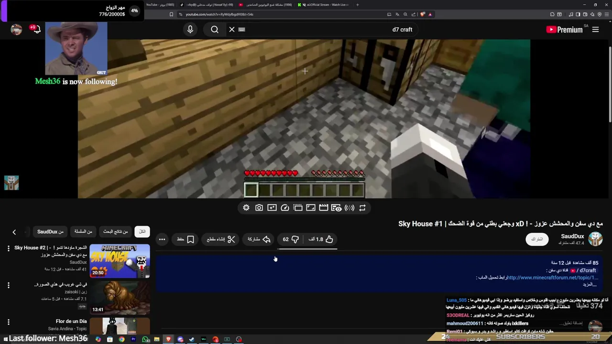This screenshot has width=612, height=344.
Task: Select the من السلسلة filter chip
Action: tap(83, 232)
